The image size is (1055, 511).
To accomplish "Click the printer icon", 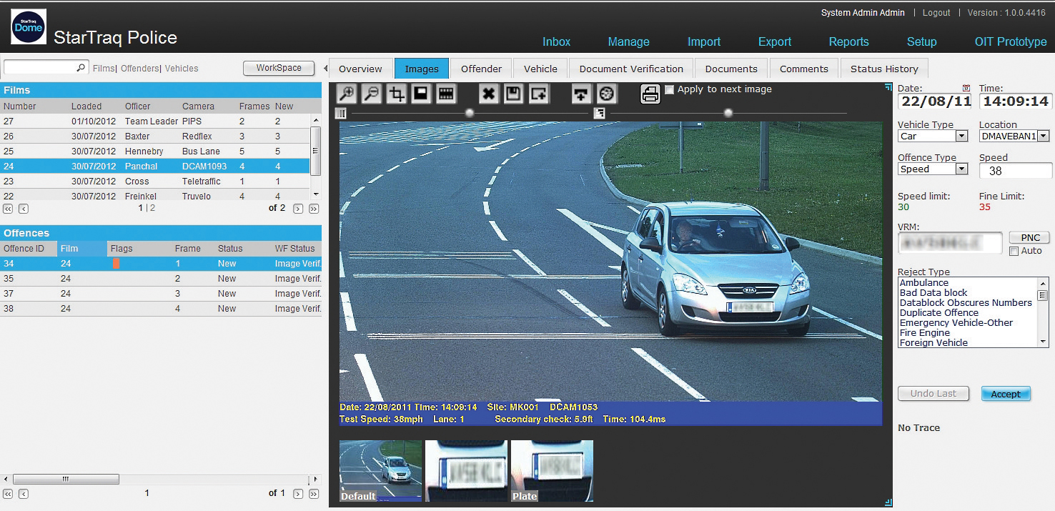I will (x=650, y=94).
